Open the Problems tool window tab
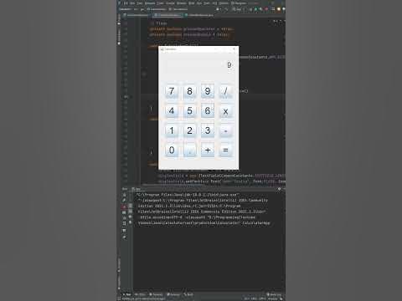 point(156,294)
